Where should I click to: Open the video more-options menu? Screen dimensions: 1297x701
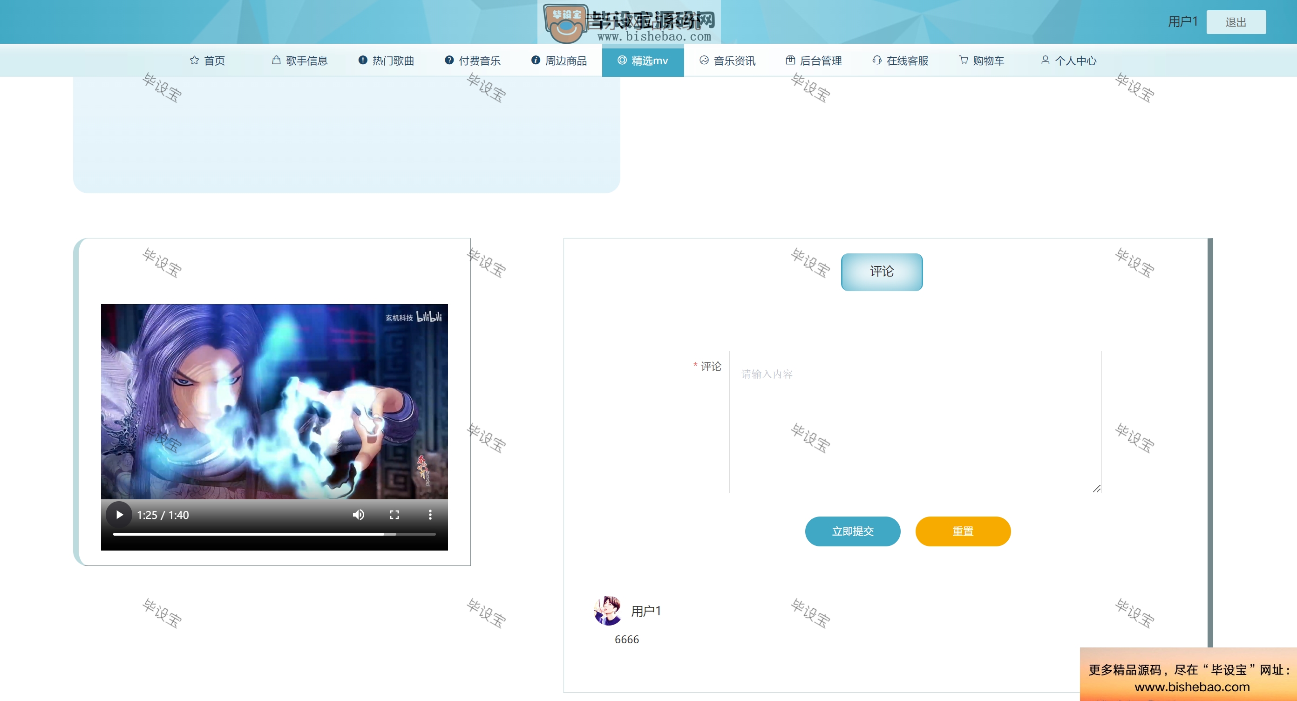430,515
